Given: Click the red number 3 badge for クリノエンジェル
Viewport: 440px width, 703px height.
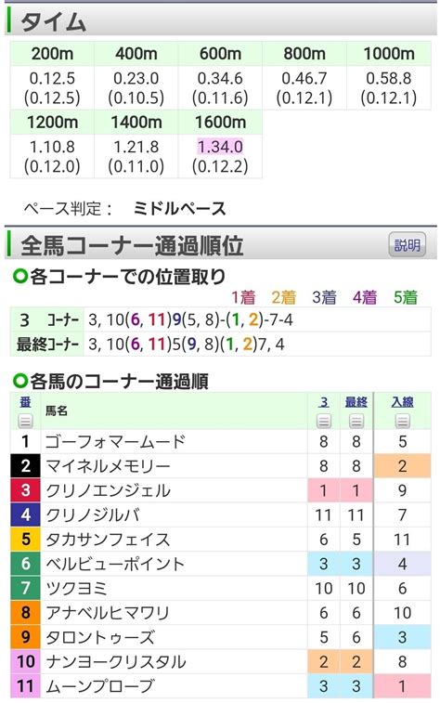Looking at the screenshot, I should (26, 490).
